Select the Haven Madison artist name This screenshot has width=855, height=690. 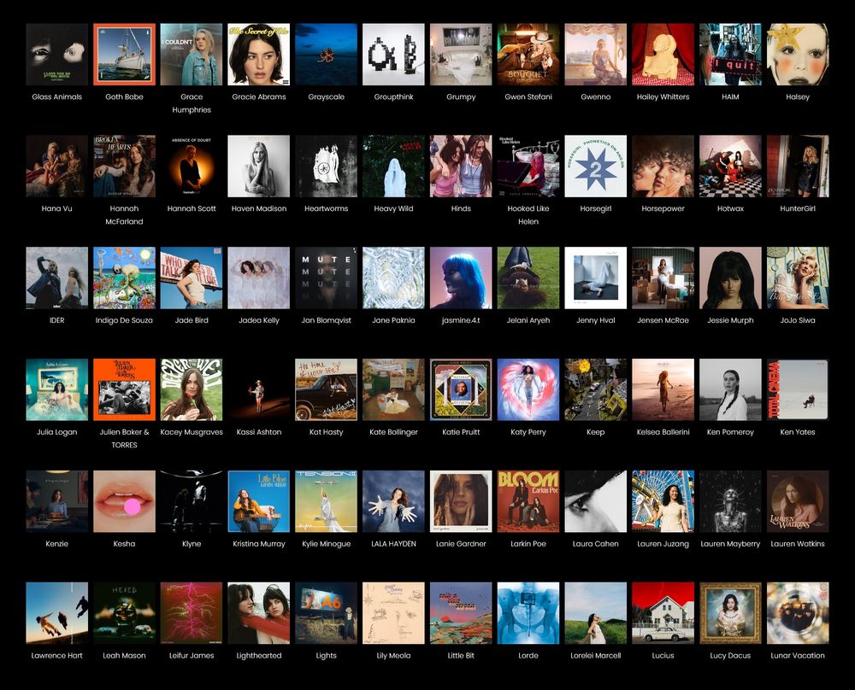coord(259,208)
